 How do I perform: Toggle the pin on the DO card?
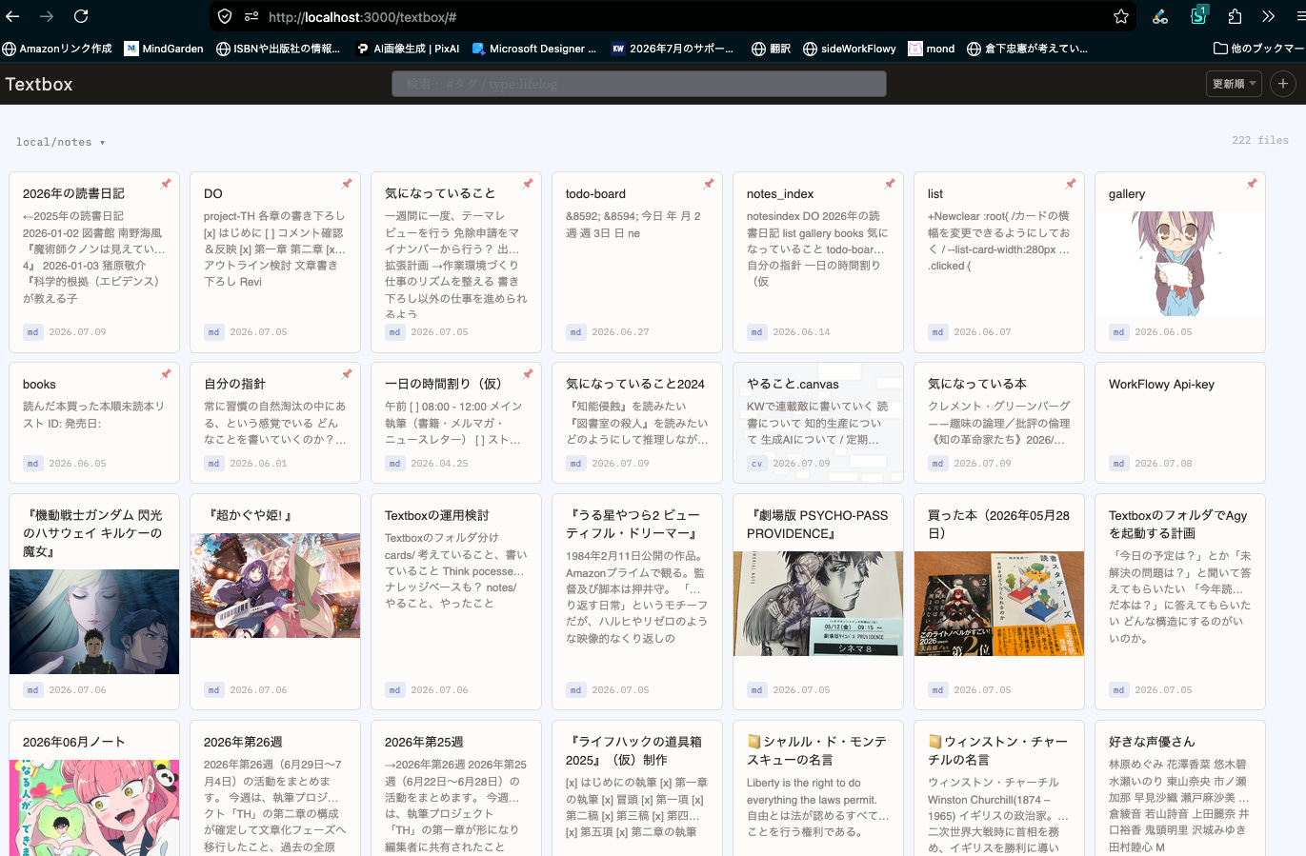[x=347, y=184]
